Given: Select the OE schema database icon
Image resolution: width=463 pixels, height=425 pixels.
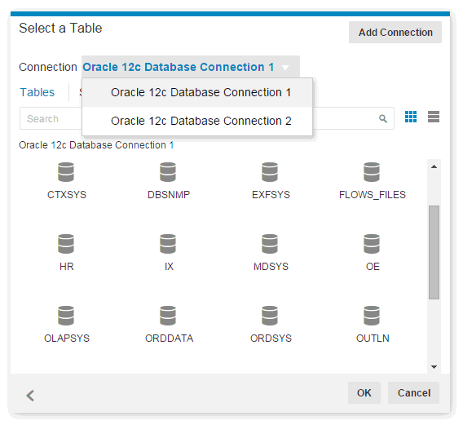Looking at the screenshot, I should 372,244.
